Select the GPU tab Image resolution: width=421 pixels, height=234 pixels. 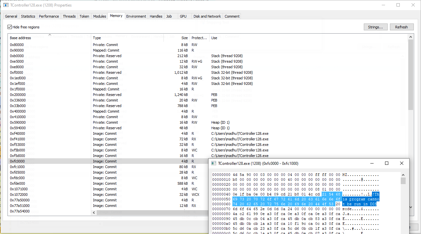point(183,16)
